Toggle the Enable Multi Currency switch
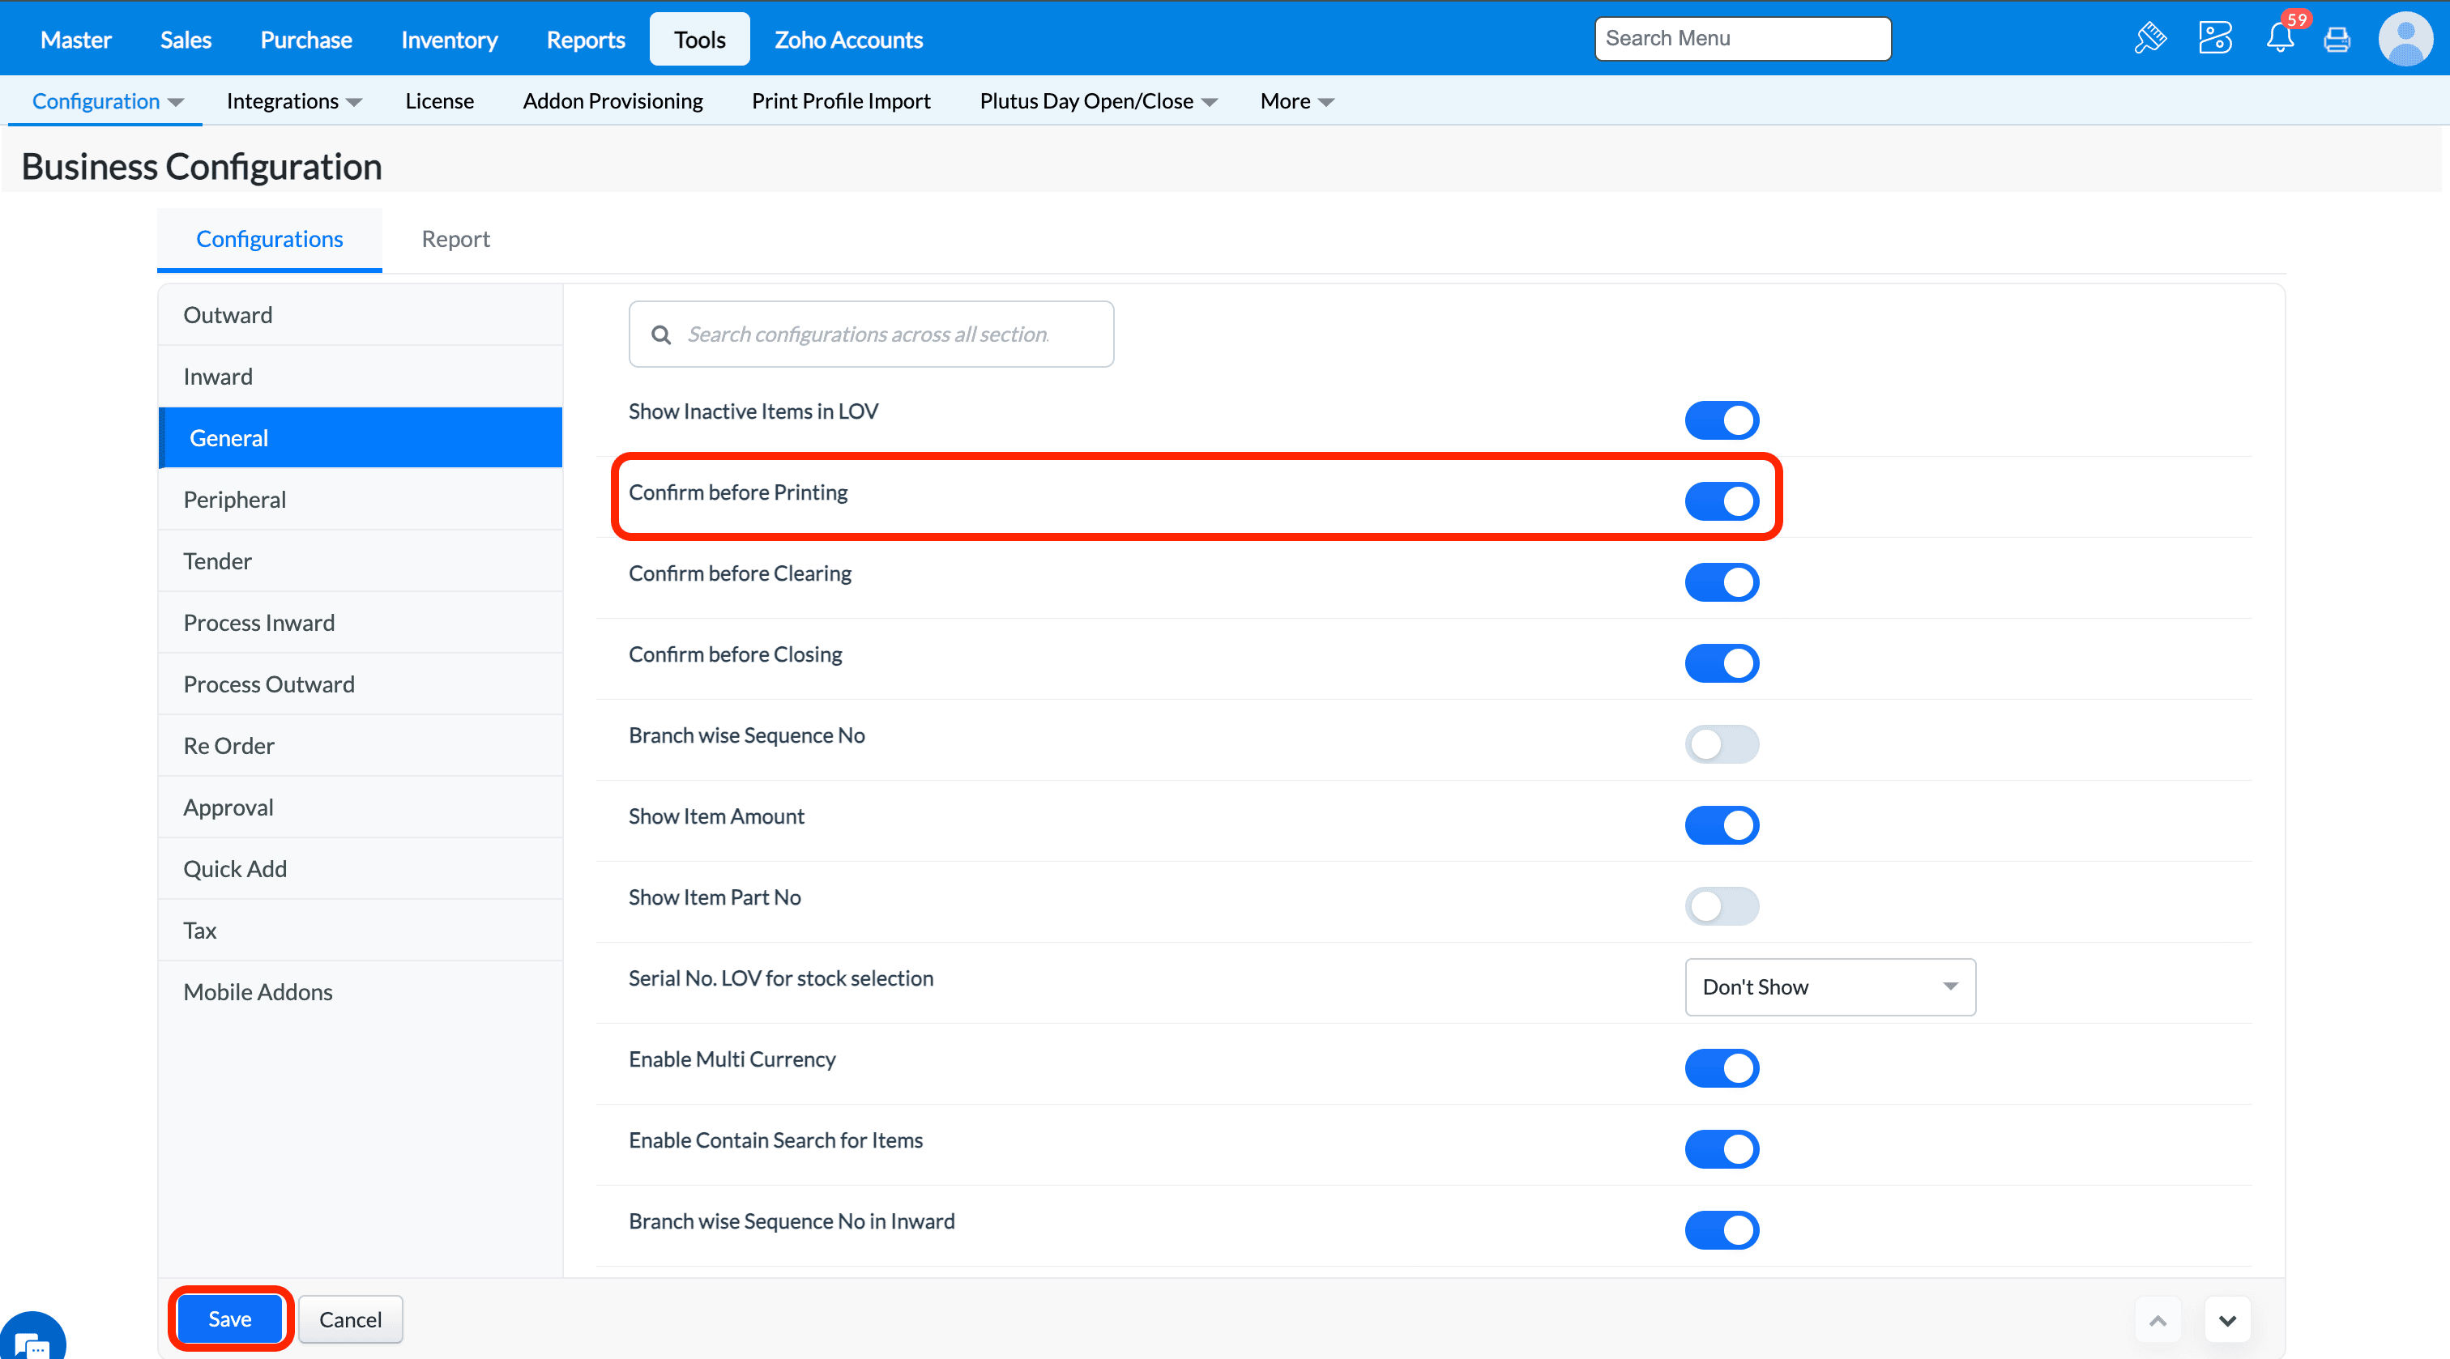 (1722, 1067)
